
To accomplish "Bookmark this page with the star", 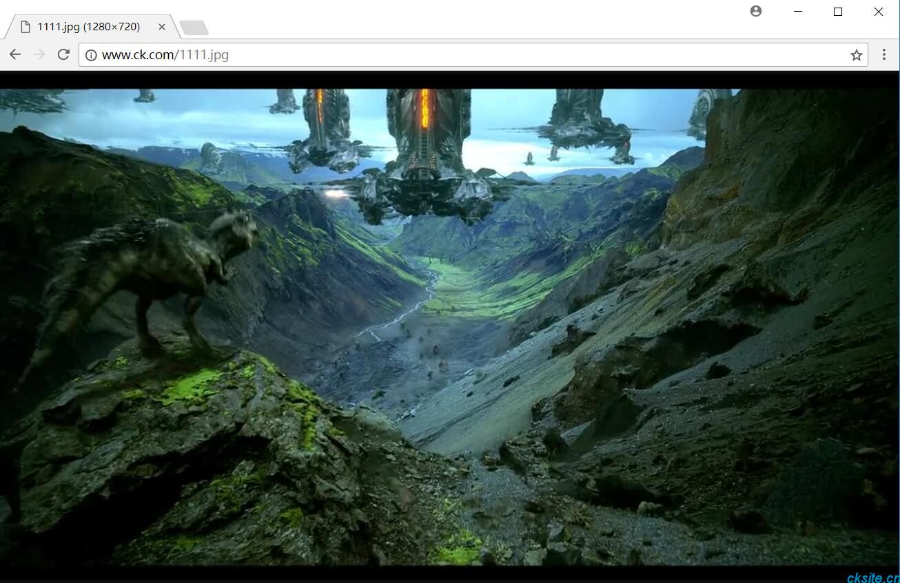I will [x=857, y=55].
